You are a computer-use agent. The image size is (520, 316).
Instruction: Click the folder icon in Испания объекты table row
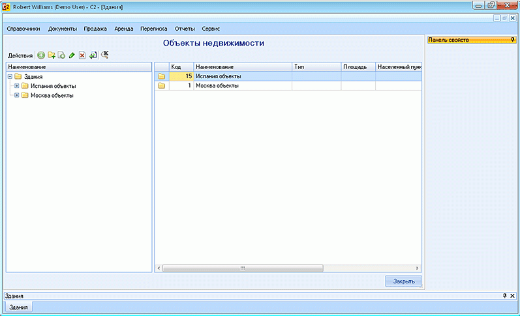[162, 76]
